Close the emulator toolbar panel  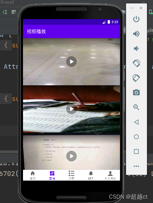point(141,8)
